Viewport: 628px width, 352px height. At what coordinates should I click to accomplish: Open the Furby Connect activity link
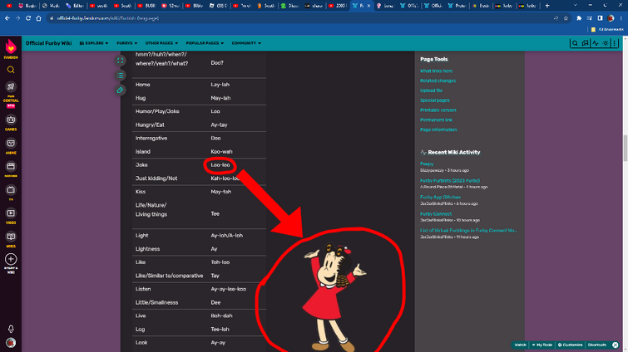(x=436, y=213)
